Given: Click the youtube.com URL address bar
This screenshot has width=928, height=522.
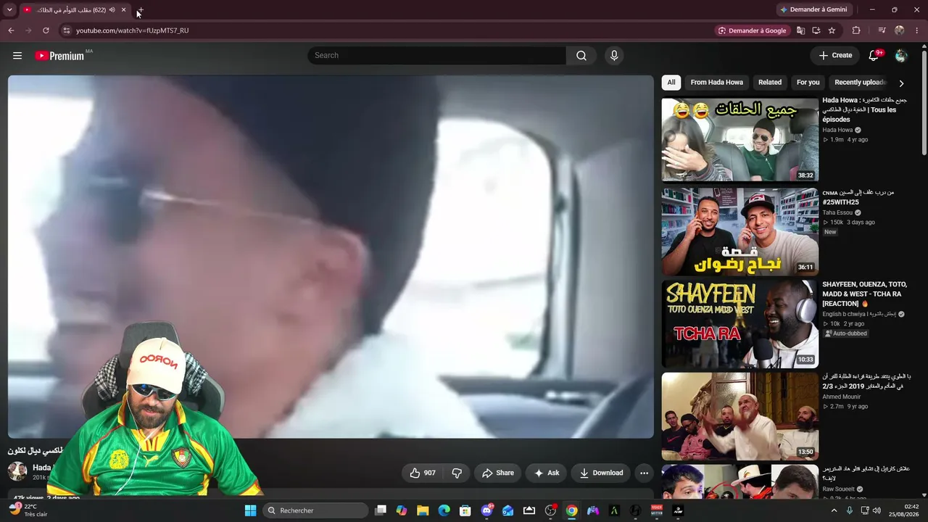Looking at the screenshot, I should coord(391,30).
